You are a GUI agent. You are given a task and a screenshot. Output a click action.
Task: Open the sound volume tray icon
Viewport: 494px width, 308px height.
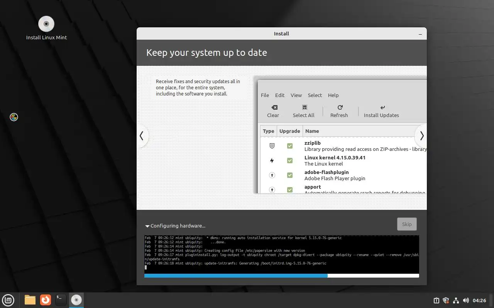466,300
